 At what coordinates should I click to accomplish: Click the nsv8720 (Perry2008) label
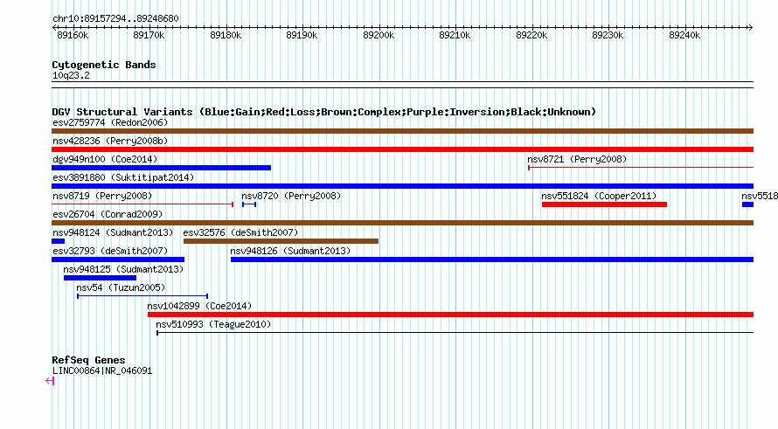click(x=291, y=196)
